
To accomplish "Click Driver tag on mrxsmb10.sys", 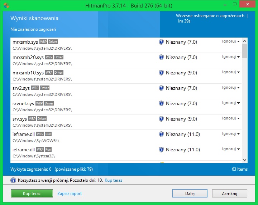I will (59, 72).
